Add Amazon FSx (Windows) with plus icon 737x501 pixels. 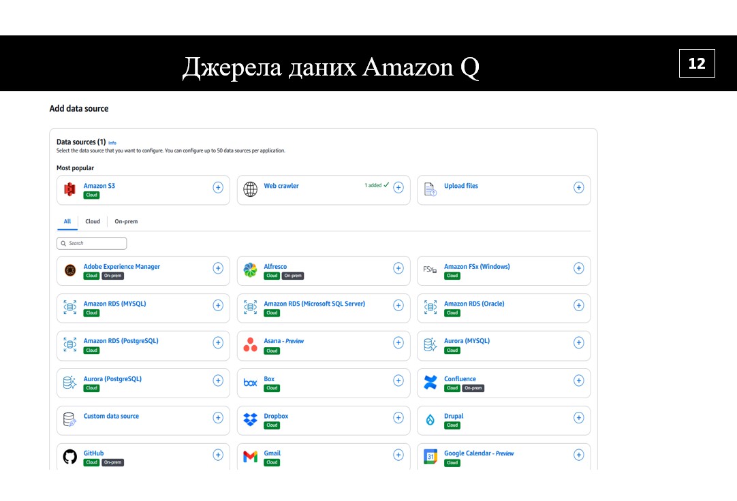point(578,268)
